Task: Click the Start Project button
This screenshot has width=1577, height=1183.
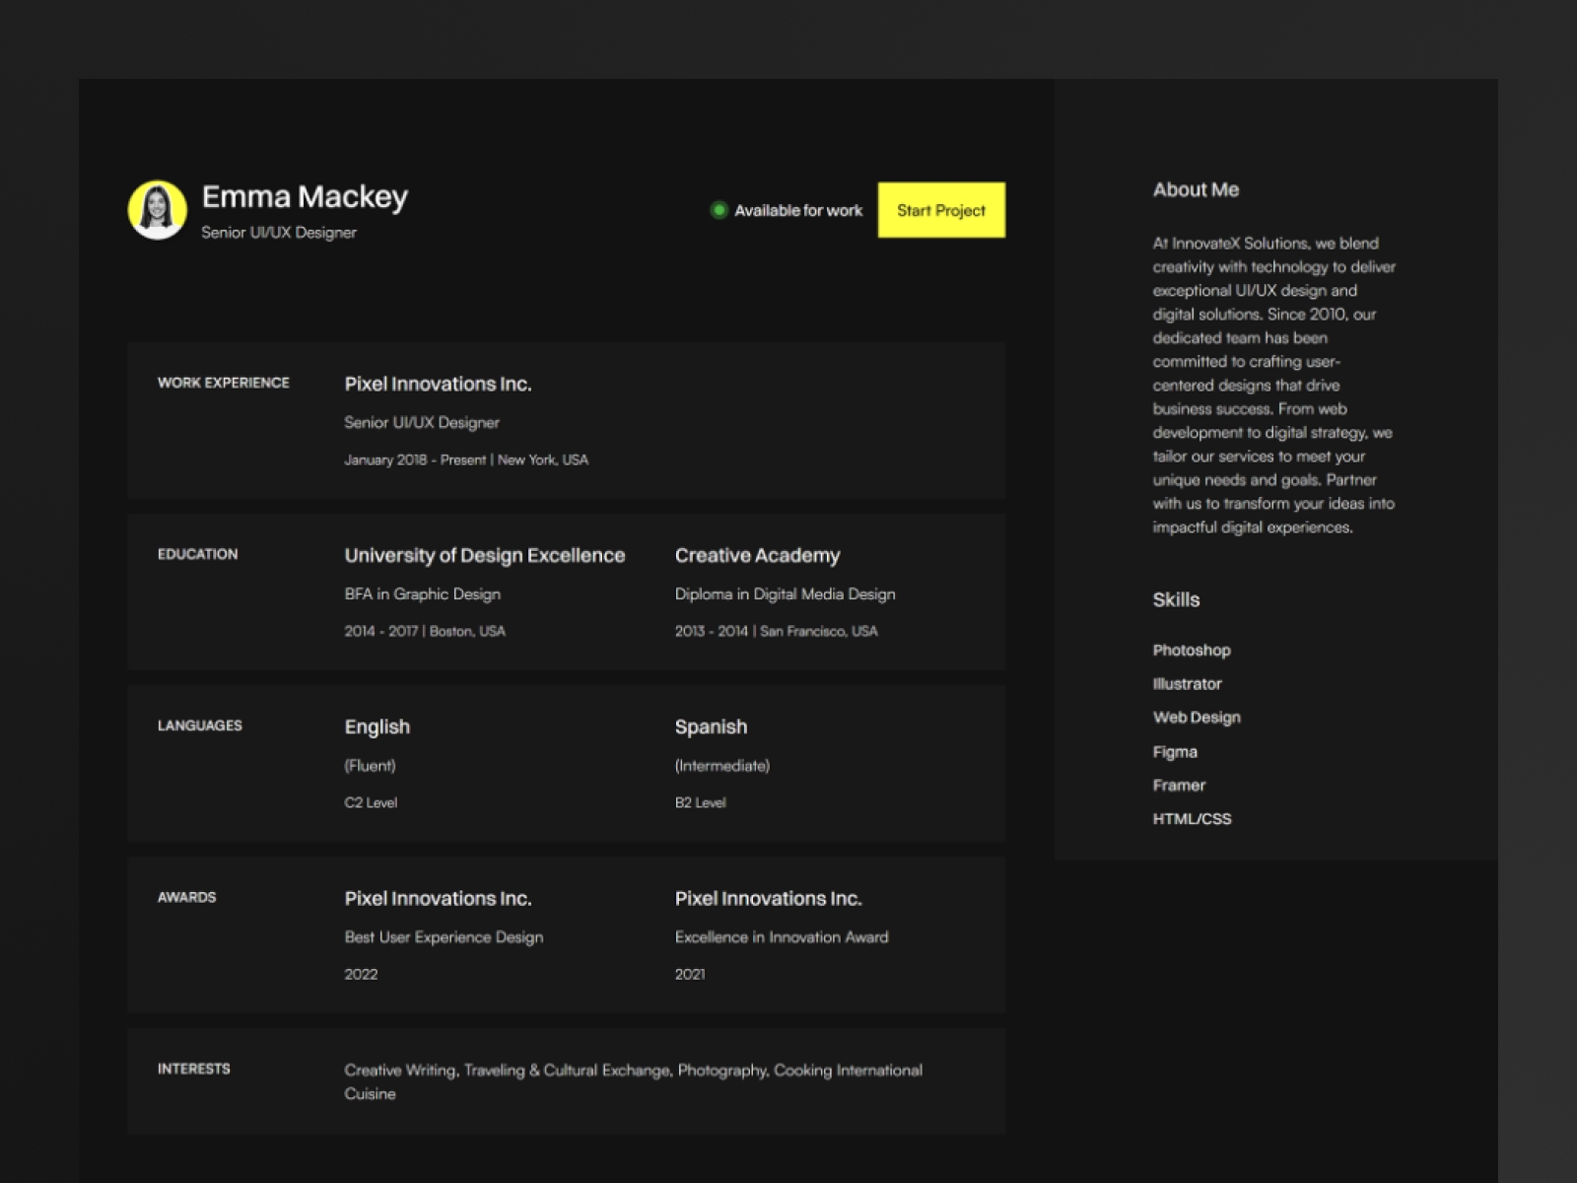Action: point(940,209)
